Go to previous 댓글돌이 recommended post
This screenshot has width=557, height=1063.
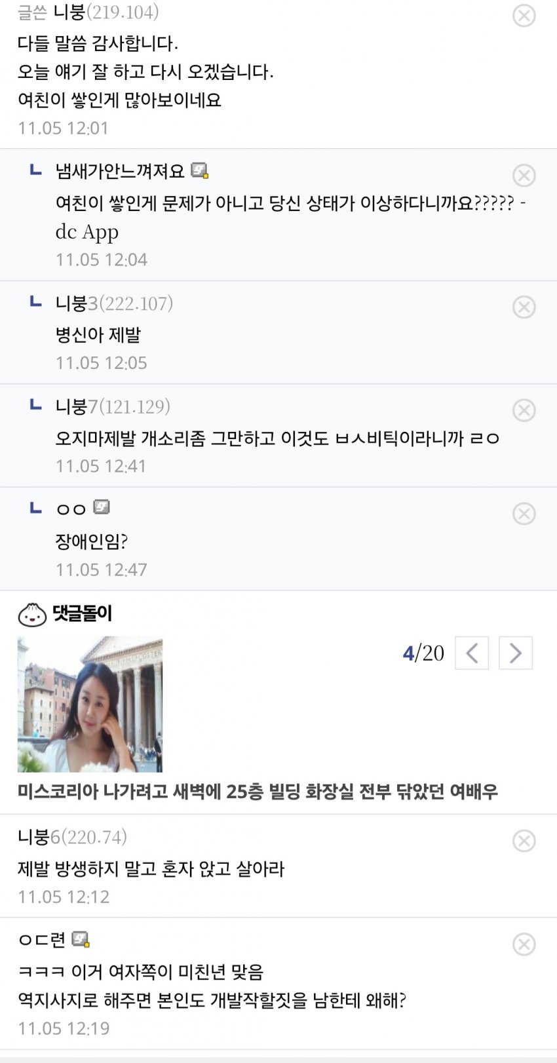472,653
